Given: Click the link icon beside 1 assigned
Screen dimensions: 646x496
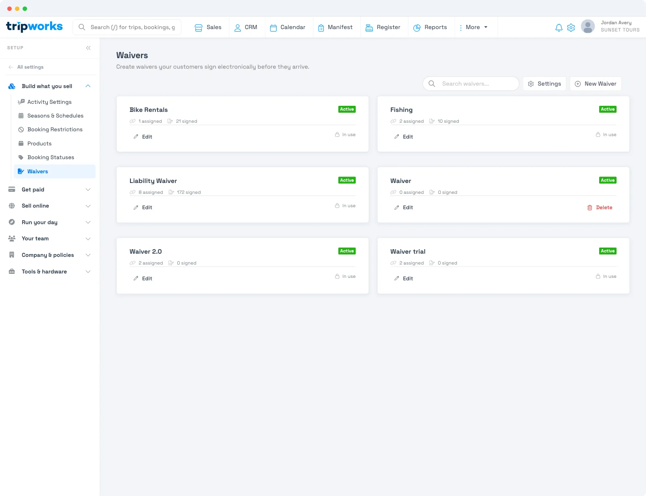Looking at the screenshot, I should coord(132,121).
